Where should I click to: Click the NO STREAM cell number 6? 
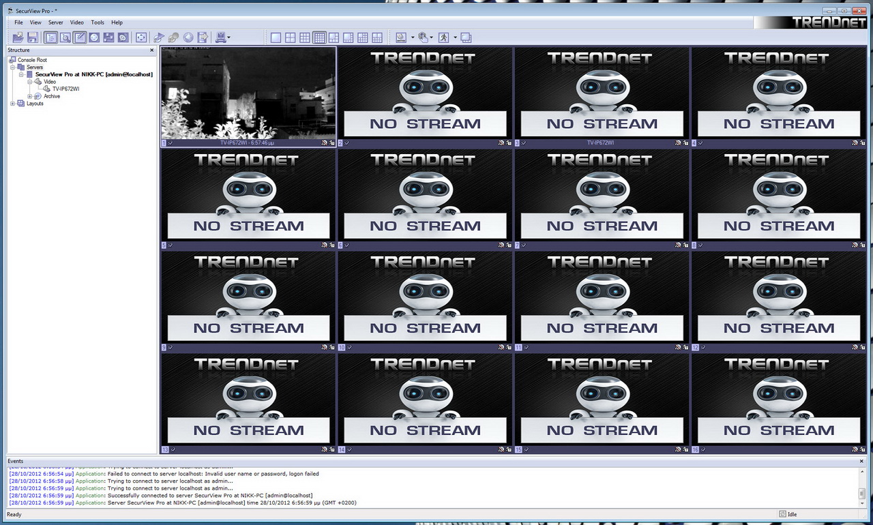click(x=425, y=195)
